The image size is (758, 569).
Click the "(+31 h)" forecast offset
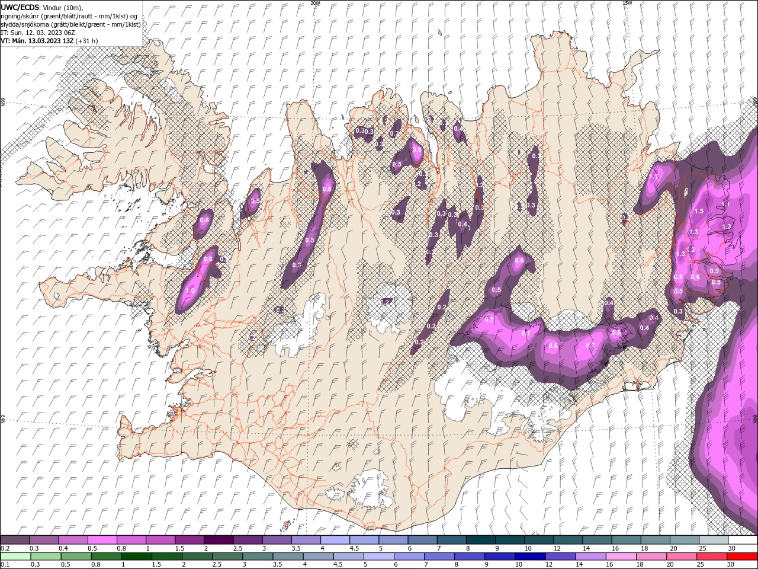(x=86, y=41)
